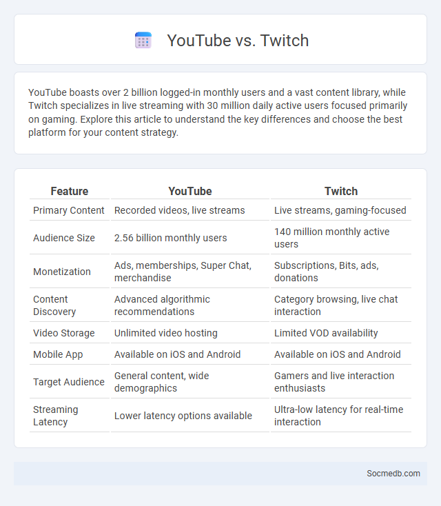Viewport: 441px width, 506px height.
Task: Click the 'Twitch' column header
Action: point(341,191)
